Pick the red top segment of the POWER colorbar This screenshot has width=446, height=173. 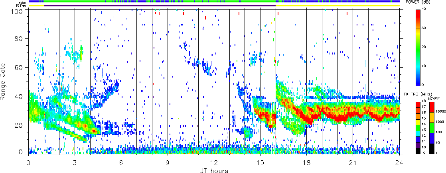click(418, 19)
